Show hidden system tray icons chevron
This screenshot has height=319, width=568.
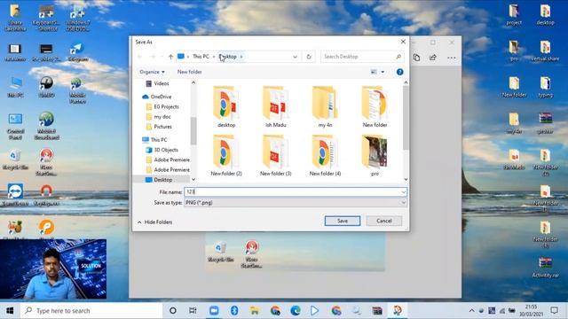coord(471,311)
